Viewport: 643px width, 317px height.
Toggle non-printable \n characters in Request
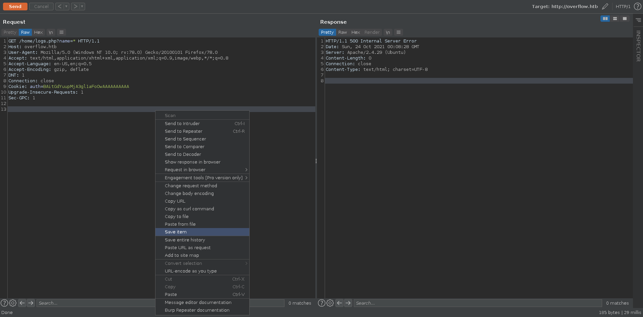tap(51, 32)
